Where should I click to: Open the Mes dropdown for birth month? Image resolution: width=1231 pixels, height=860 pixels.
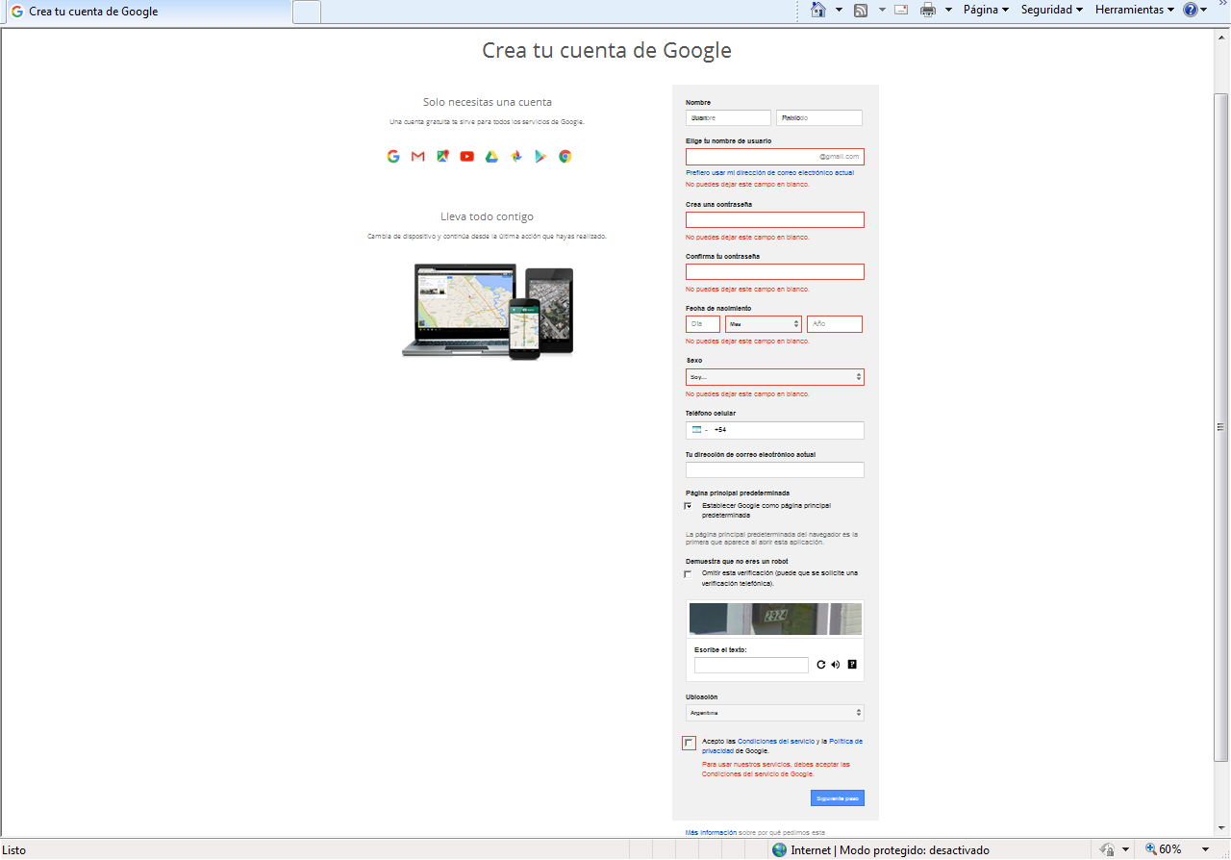pos(763,324)
